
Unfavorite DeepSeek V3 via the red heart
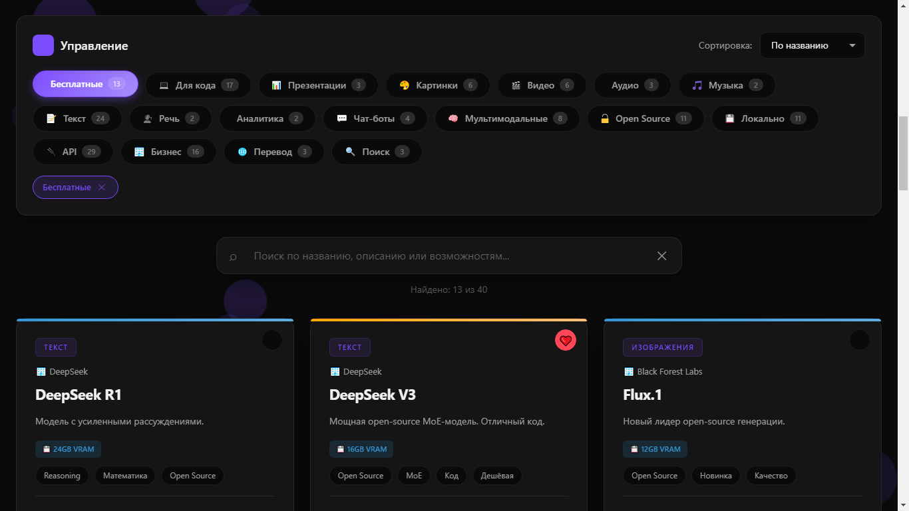pos(566,340)
